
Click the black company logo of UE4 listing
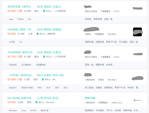(x=137, y=32)
